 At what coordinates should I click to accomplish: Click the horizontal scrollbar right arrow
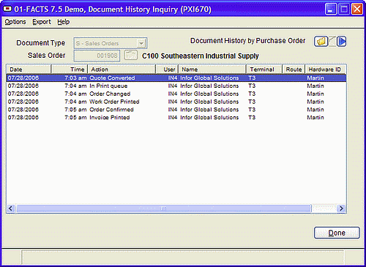[341, 208]
